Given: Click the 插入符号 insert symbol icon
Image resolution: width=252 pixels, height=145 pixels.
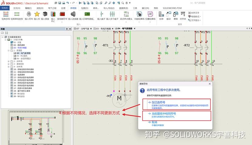Looking at the screenshot, I should [29, 14].
